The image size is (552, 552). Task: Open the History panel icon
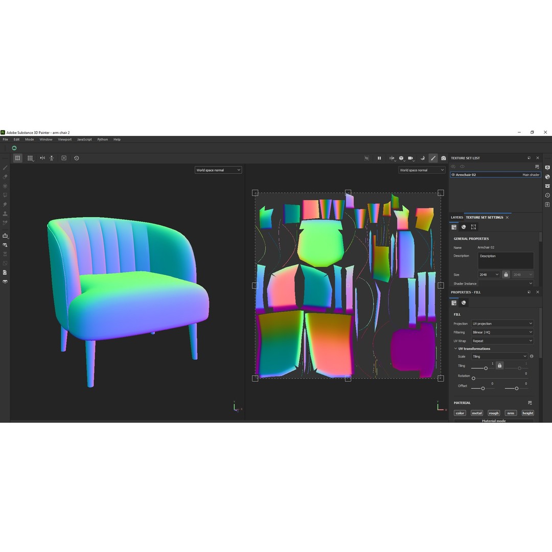coord(547,195)
